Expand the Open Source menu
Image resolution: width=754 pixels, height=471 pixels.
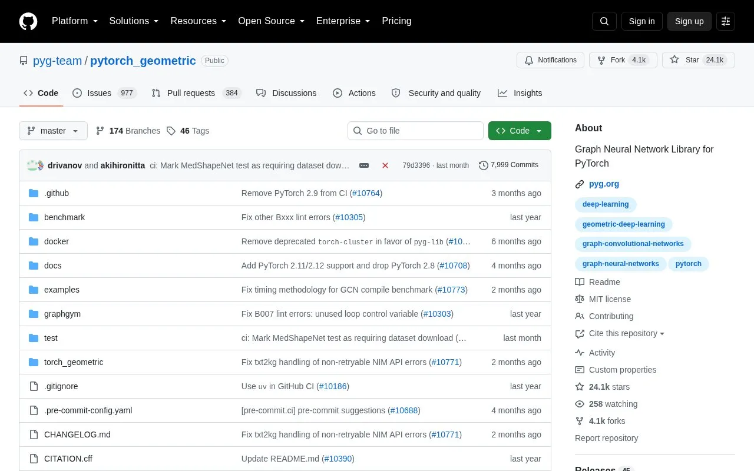[271, 21]
